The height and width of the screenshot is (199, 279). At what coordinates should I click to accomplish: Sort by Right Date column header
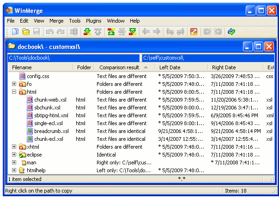236,67
